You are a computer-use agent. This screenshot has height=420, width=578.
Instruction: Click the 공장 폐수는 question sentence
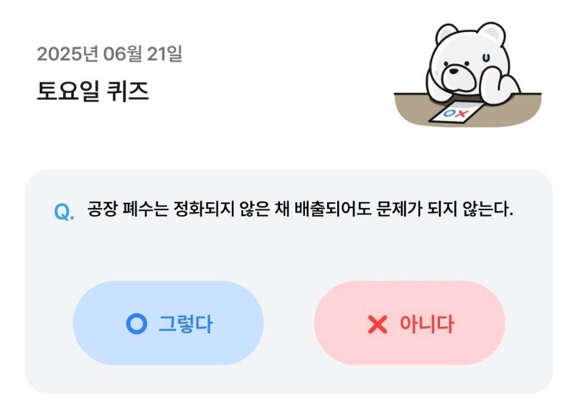(300, 209)
